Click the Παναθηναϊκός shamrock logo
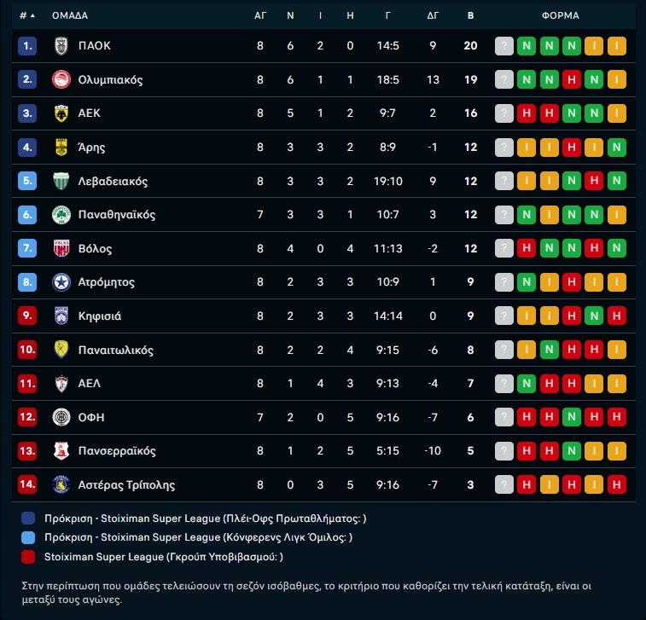The image size is (646, 620). coord(61,215)
